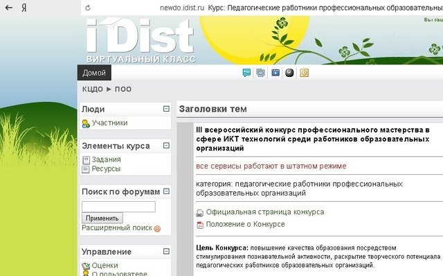Collapse the Элементы курса block

click(x=166, y=146)
